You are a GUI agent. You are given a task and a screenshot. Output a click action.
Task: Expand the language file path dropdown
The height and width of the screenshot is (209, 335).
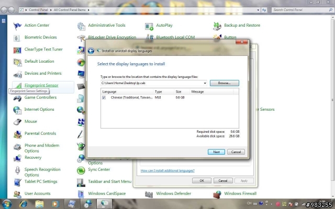click(205, 83)
